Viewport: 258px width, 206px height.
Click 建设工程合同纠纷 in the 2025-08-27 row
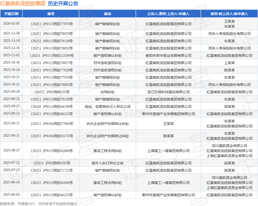coord(107,150)
